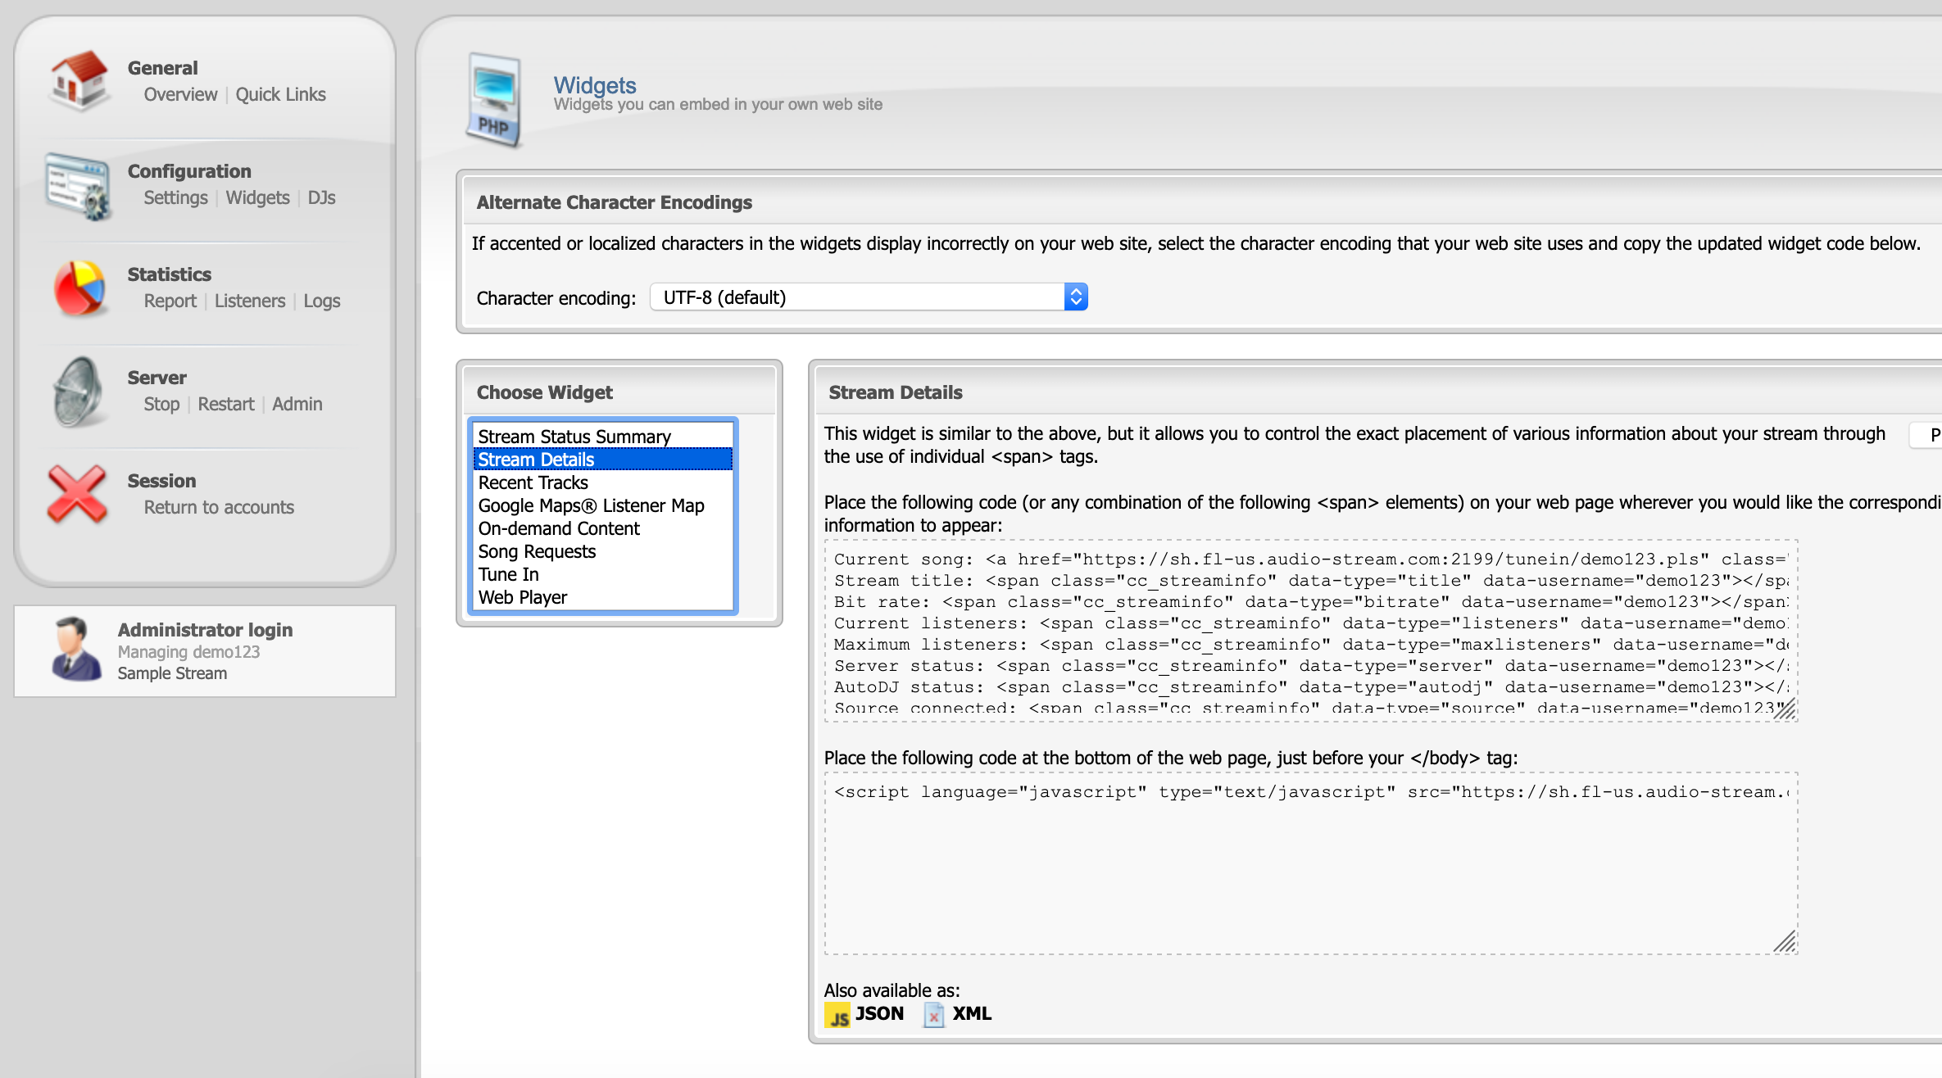Select Recent Tracks in widget list
The height and width of the screenshot is (1078, 1942).
coord(533,483)
